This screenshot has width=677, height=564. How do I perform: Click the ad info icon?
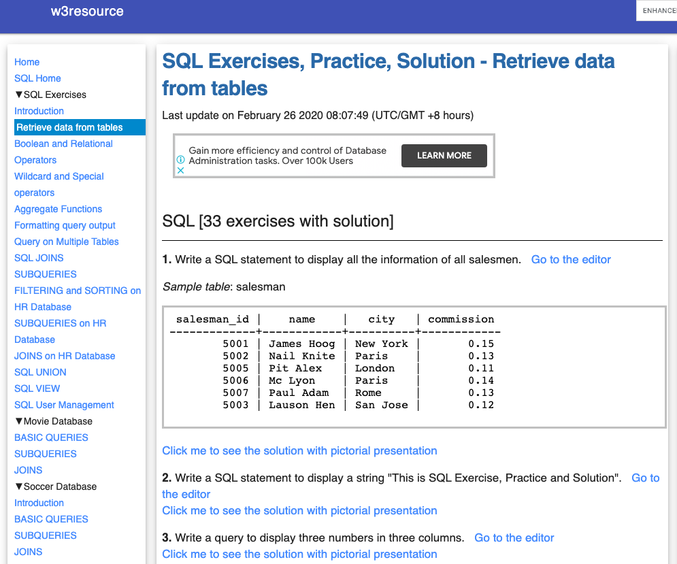181,160
